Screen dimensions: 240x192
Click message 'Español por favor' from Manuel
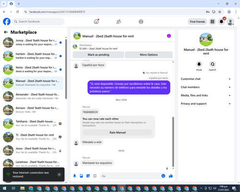click(93, 65)
